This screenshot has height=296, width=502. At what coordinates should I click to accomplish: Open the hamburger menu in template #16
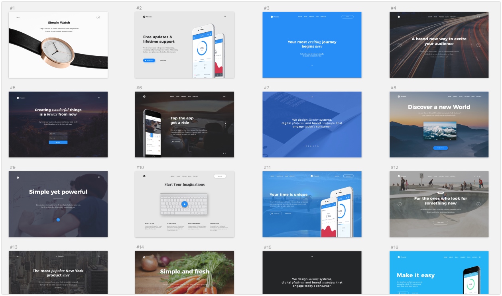(x=480, y=257)
